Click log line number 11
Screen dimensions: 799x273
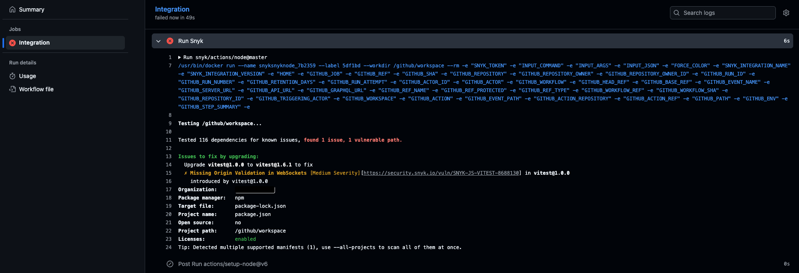pos(169,140)
